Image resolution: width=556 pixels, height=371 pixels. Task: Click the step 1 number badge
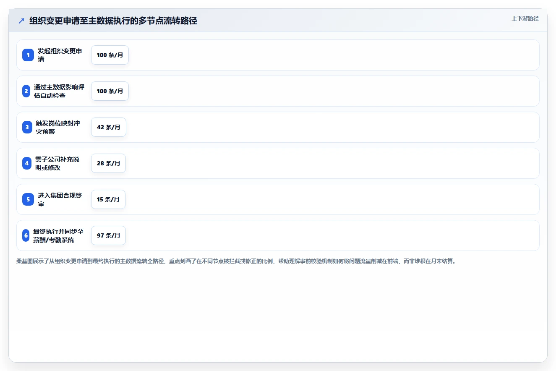28,55
